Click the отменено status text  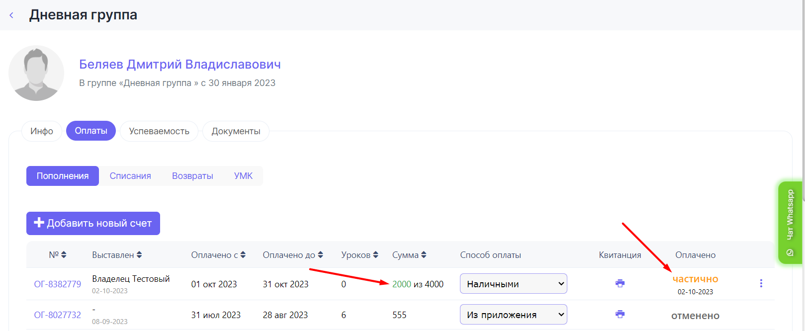[695, 316]
